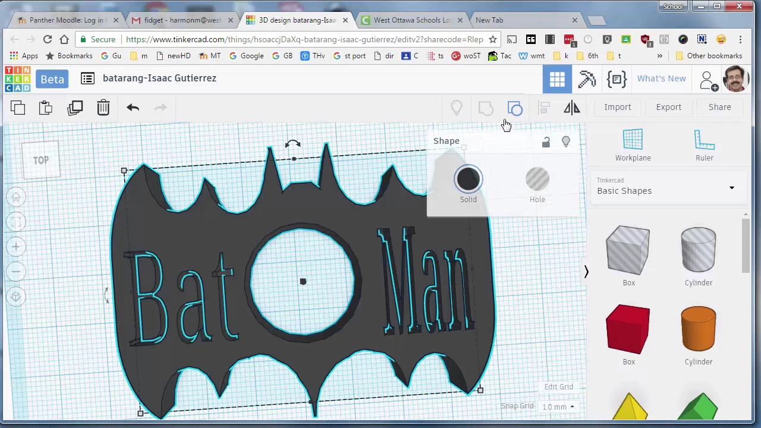Collapse the shapes panel with chevron
The height and width of the screenshot is (428, 761).
(x=586, y=272)
